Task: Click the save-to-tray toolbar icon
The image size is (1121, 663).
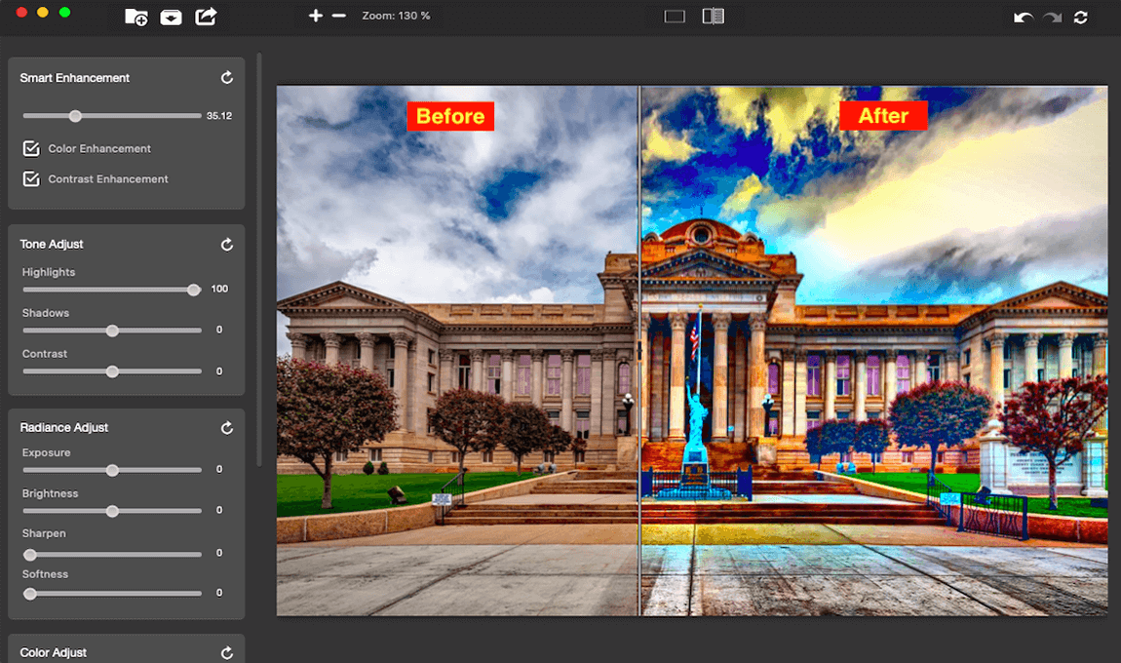Action: (171, 17)
